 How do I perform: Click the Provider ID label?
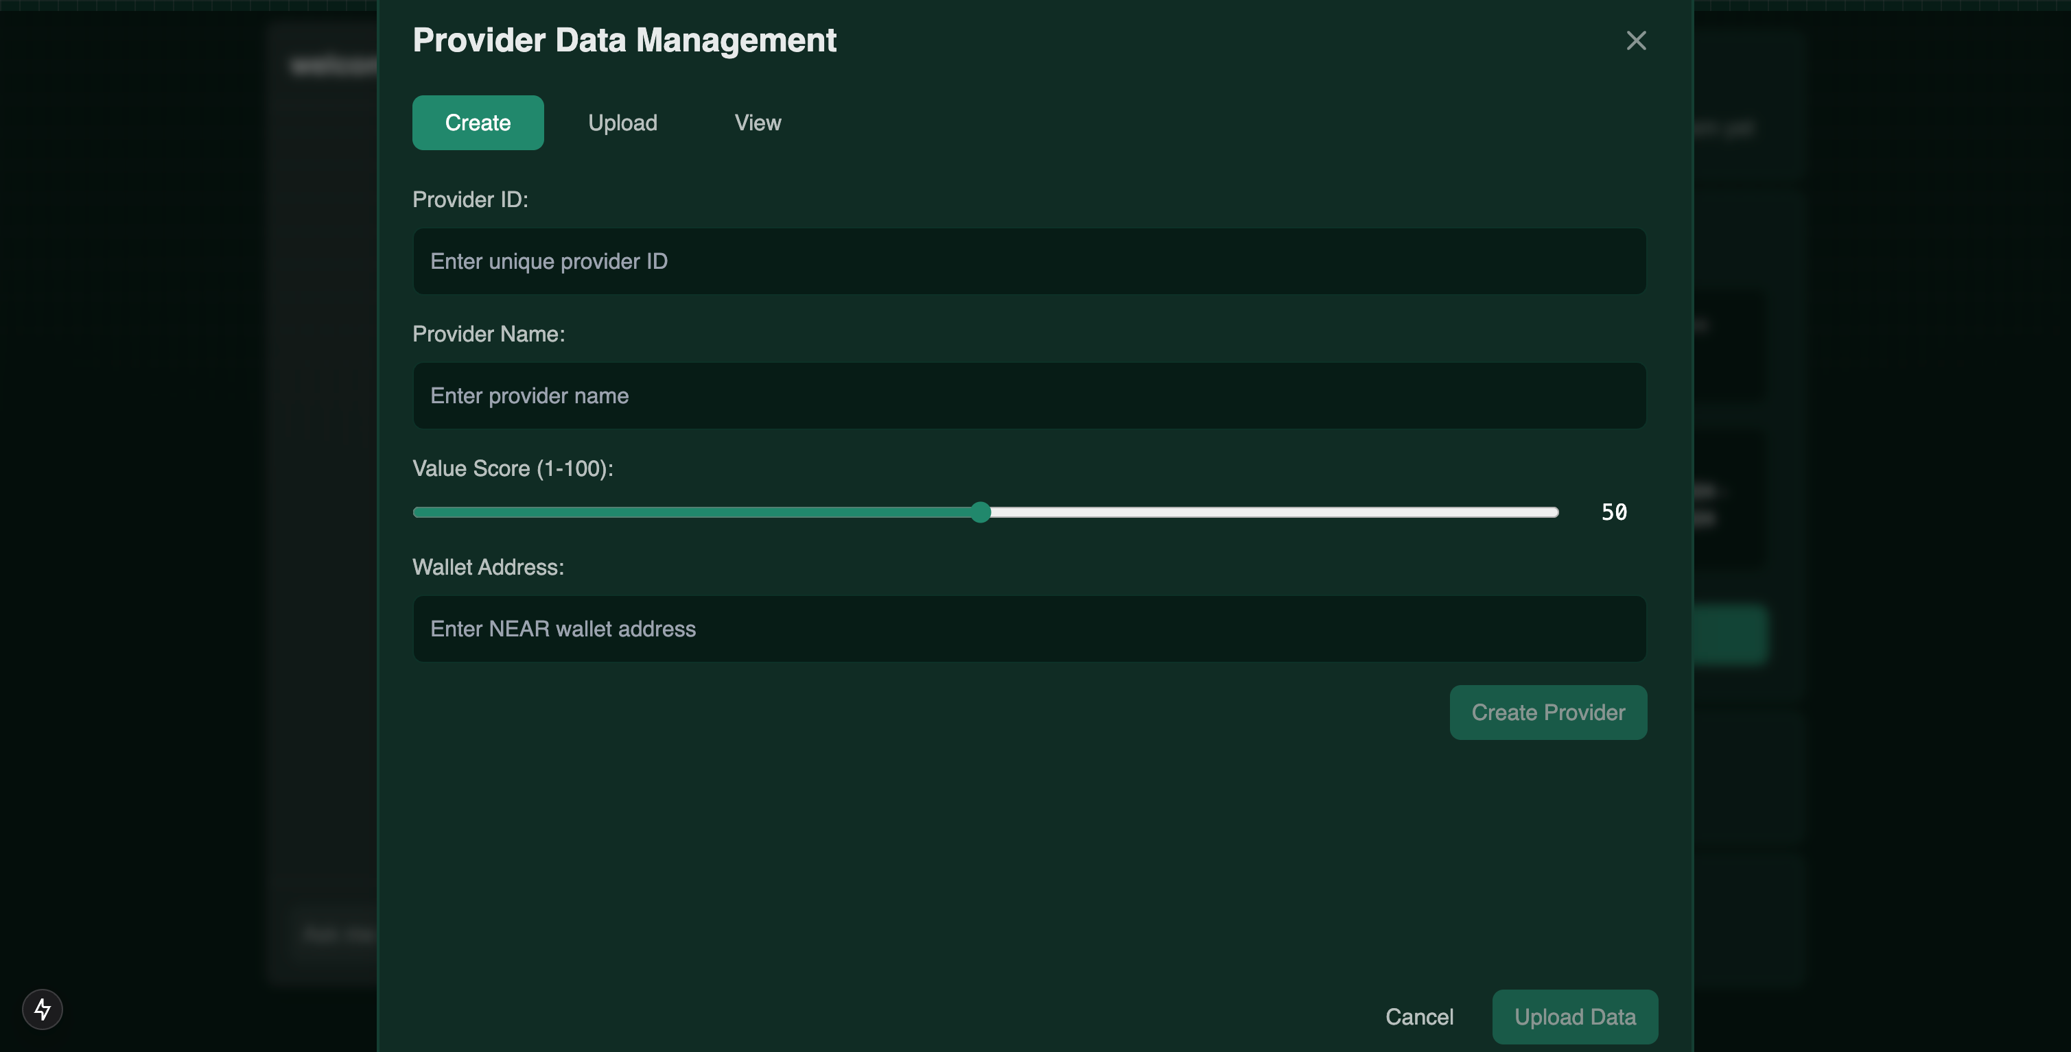pos(470,200)
